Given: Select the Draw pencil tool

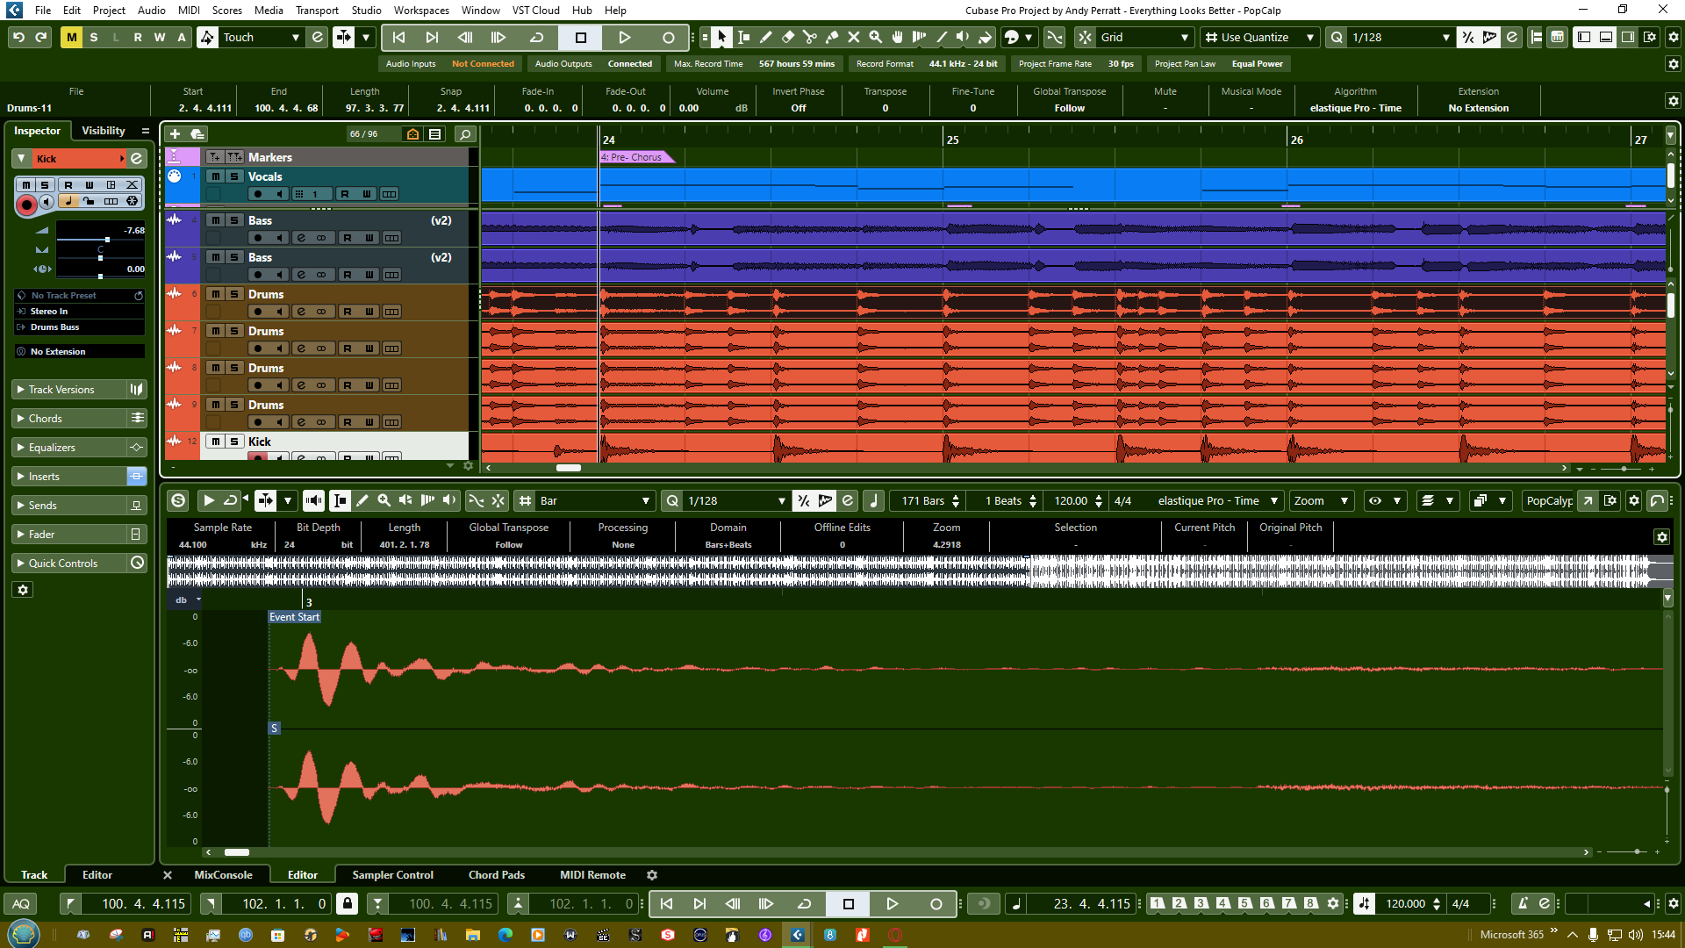Looking at the screenshot, I should pyautogui.click(x=765, y=37).
